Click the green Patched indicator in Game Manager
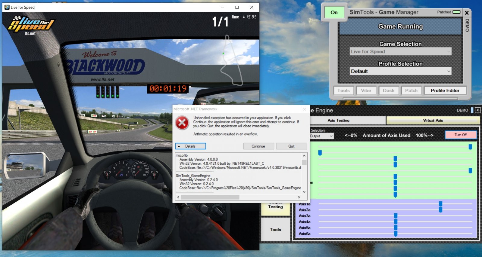Image resolution: width=482 pixels, height=257 pixels. pos(457,12)
